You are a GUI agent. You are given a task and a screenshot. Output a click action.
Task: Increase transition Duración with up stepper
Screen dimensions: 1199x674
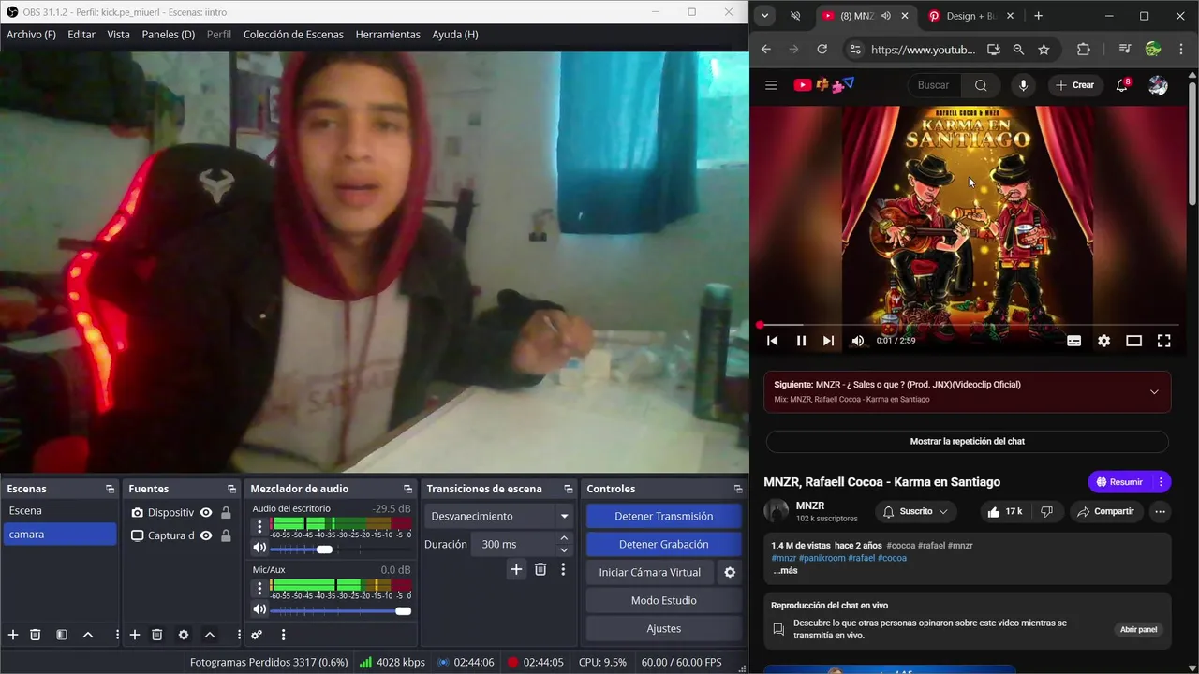564,538
